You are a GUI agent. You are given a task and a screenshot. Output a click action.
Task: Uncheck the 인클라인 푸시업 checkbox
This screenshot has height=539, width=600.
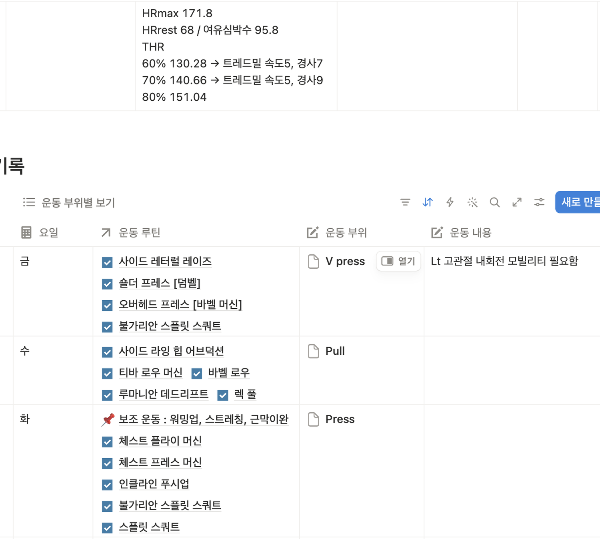click(107, 485)
